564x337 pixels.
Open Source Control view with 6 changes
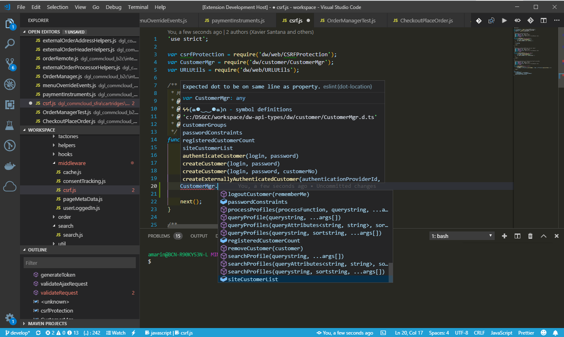10,64
